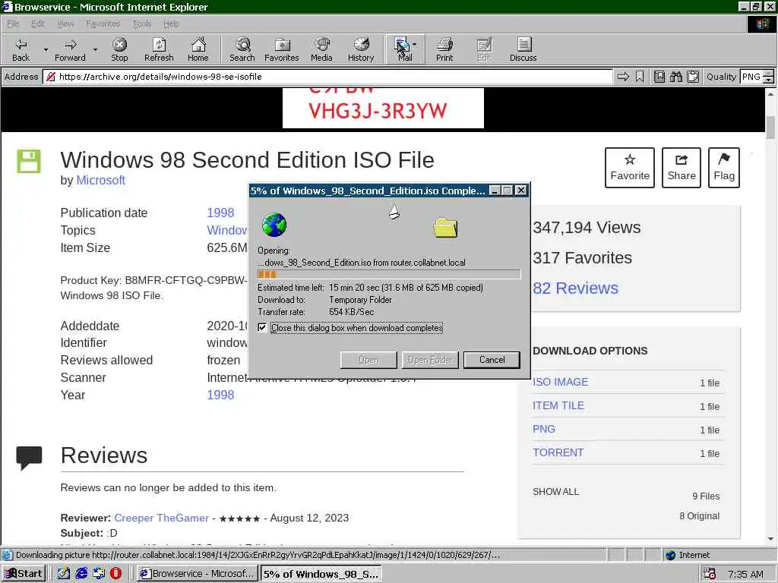Click SHOW ALL download files

(x=555, y=492)
